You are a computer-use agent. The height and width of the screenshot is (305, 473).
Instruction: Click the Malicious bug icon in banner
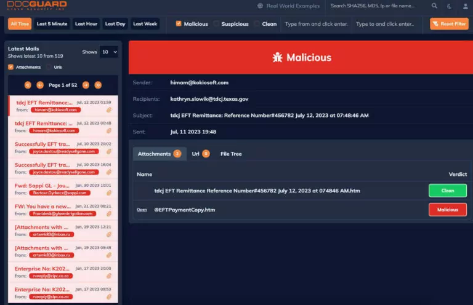[277, 57]
